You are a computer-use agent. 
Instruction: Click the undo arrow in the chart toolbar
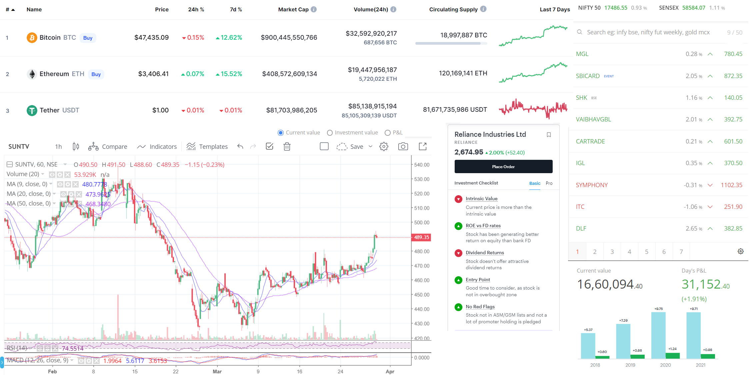click(x=240, y=146)
